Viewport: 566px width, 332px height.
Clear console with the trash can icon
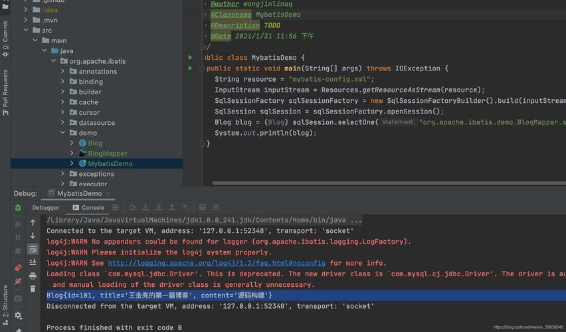[x=33, y=289]
